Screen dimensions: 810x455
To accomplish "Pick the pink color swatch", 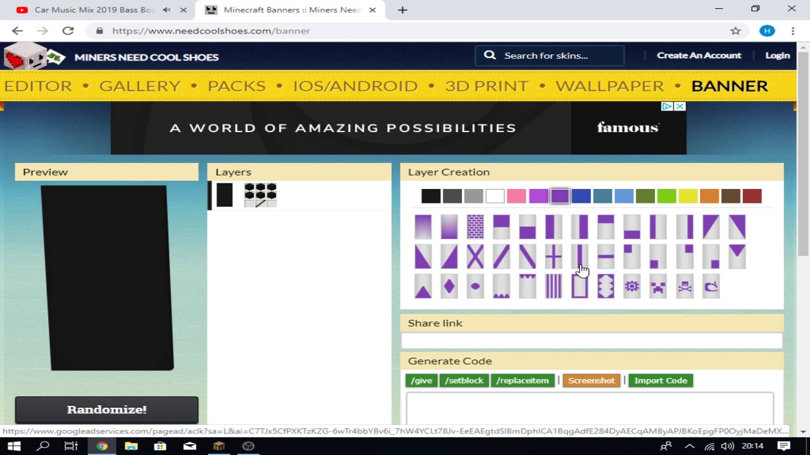I will [x=516, y=196].
